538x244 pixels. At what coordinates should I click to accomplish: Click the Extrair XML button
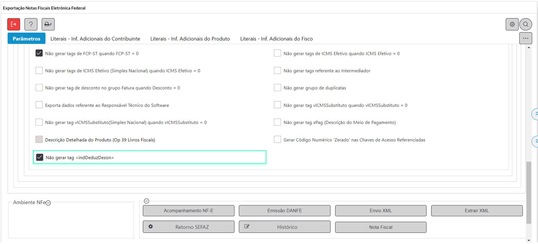(477, 210)
